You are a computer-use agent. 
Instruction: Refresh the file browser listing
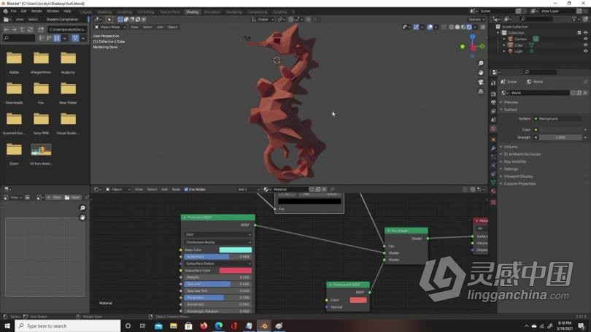[30, 29]
